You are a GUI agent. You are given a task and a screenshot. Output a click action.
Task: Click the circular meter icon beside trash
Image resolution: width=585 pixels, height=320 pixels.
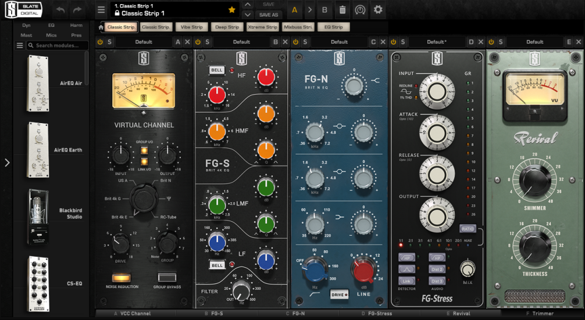(x=360, y=10)
